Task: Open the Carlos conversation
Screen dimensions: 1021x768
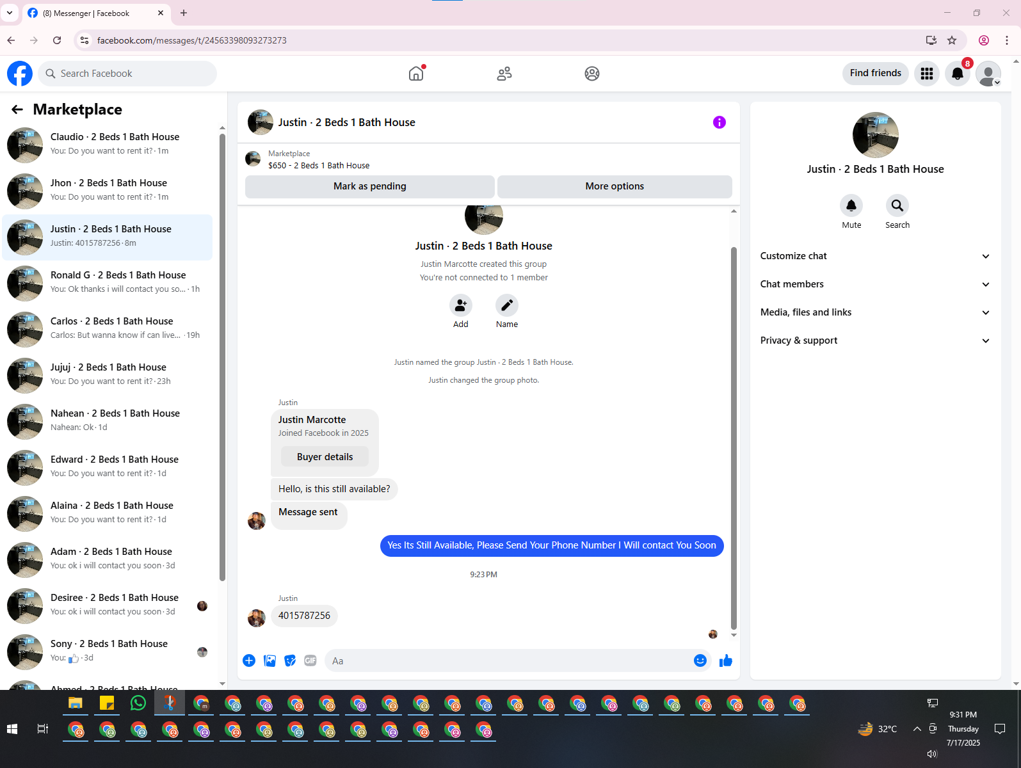Action: coord(108,330)
